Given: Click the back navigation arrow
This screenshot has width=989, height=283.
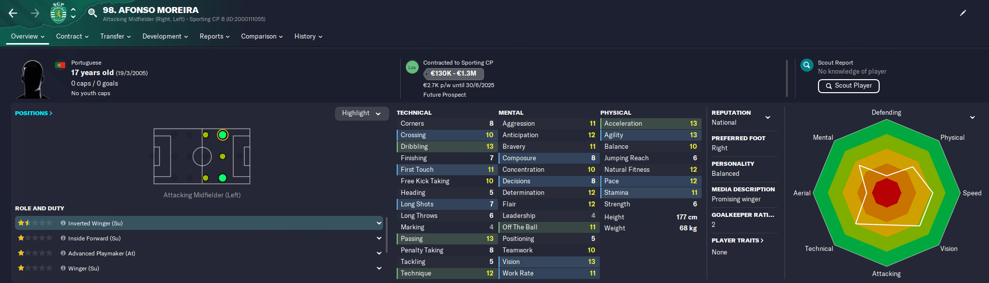Looking at the screenshot, I should pos(13,13).
